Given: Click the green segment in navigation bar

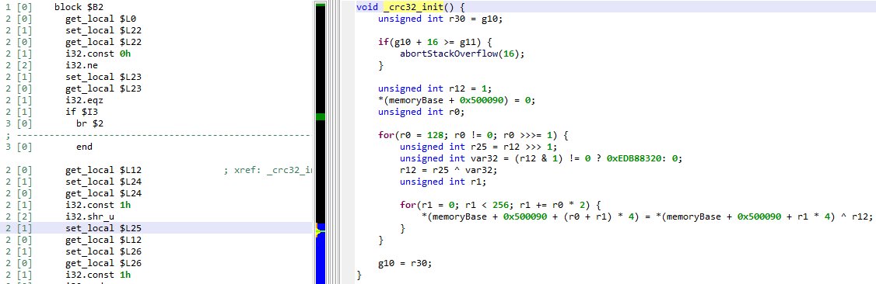Looking at the screenshot, I should pyautogui.click(x=321, y=117).
